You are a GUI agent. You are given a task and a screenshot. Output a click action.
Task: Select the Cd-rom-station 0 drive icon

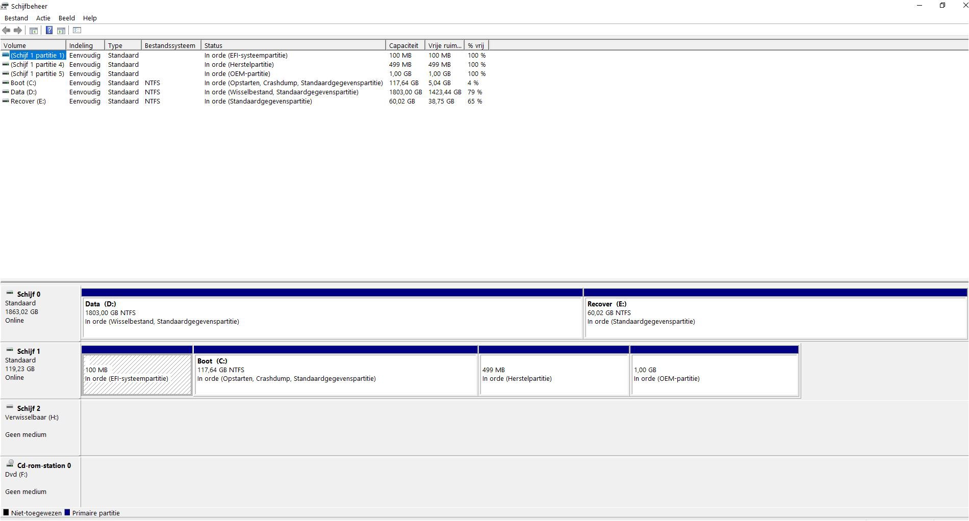click(10, 464)
